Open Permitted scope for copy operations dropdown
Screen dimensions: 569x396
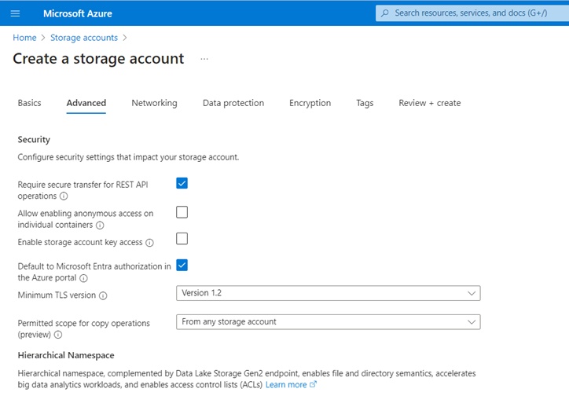point(328,322)
